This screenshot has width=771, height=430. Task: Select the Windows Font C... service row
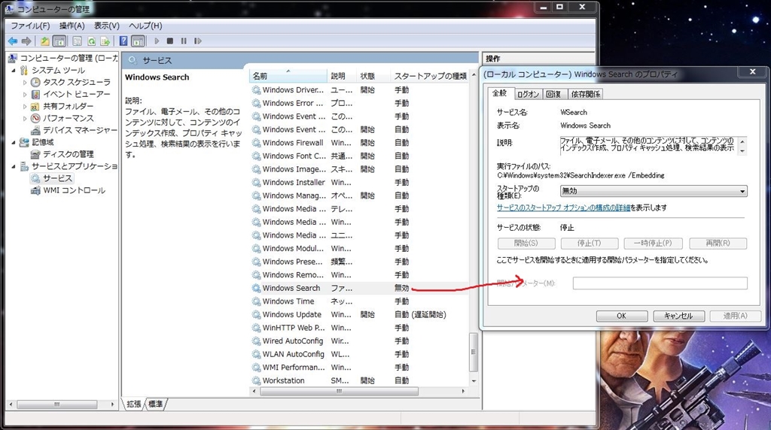pyautogui.click(x=359, y=156)
